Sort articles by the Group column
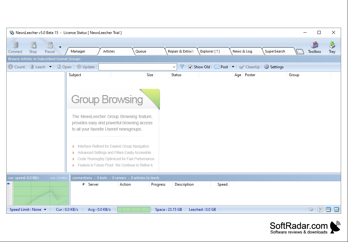This screenshot has height=242, width=348. (309, 75)
